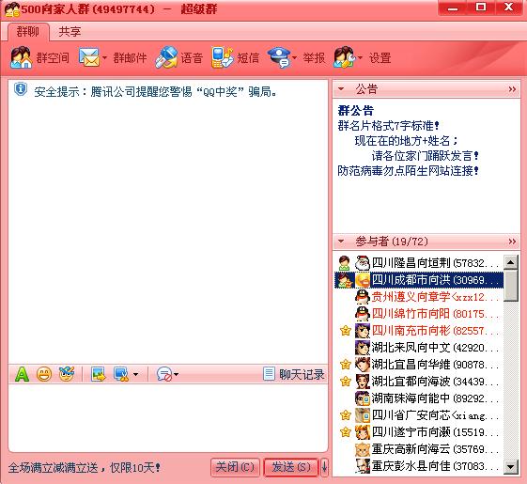Open the message blocking dropdown in chat toolbar
Image resolution: width=527 pixels, height=484 pixels.
[x=176, y=374]
